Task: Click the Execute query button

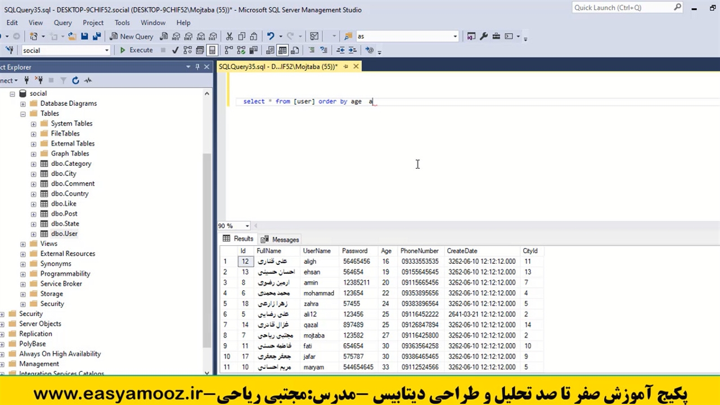Action: pos(136,50)
